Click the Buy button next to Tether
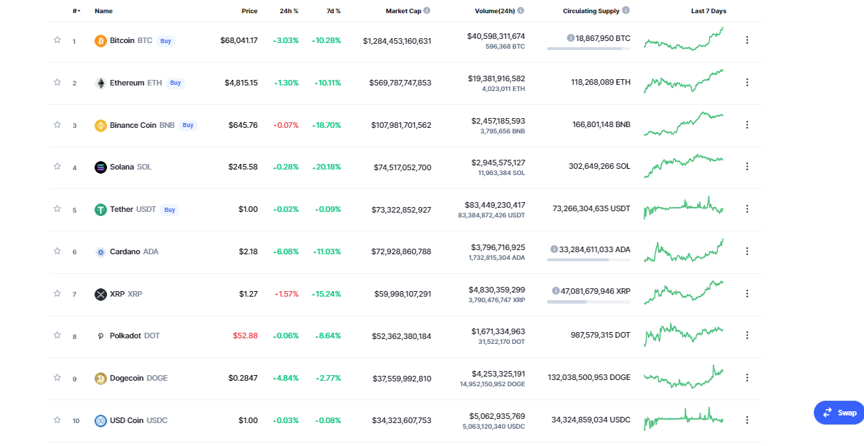 (169, 209)
